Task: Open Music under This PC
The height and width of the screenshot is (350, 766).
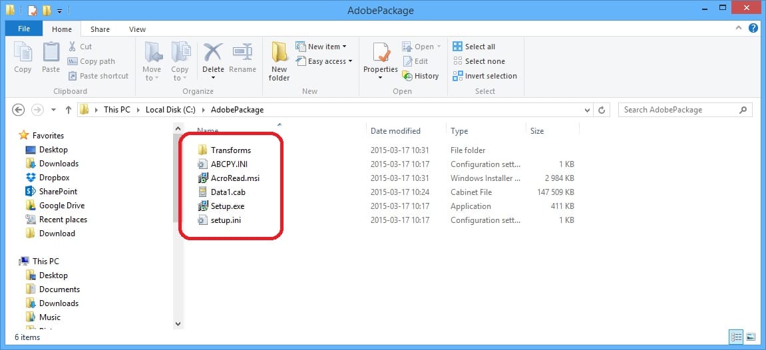Action: (43, 317)
